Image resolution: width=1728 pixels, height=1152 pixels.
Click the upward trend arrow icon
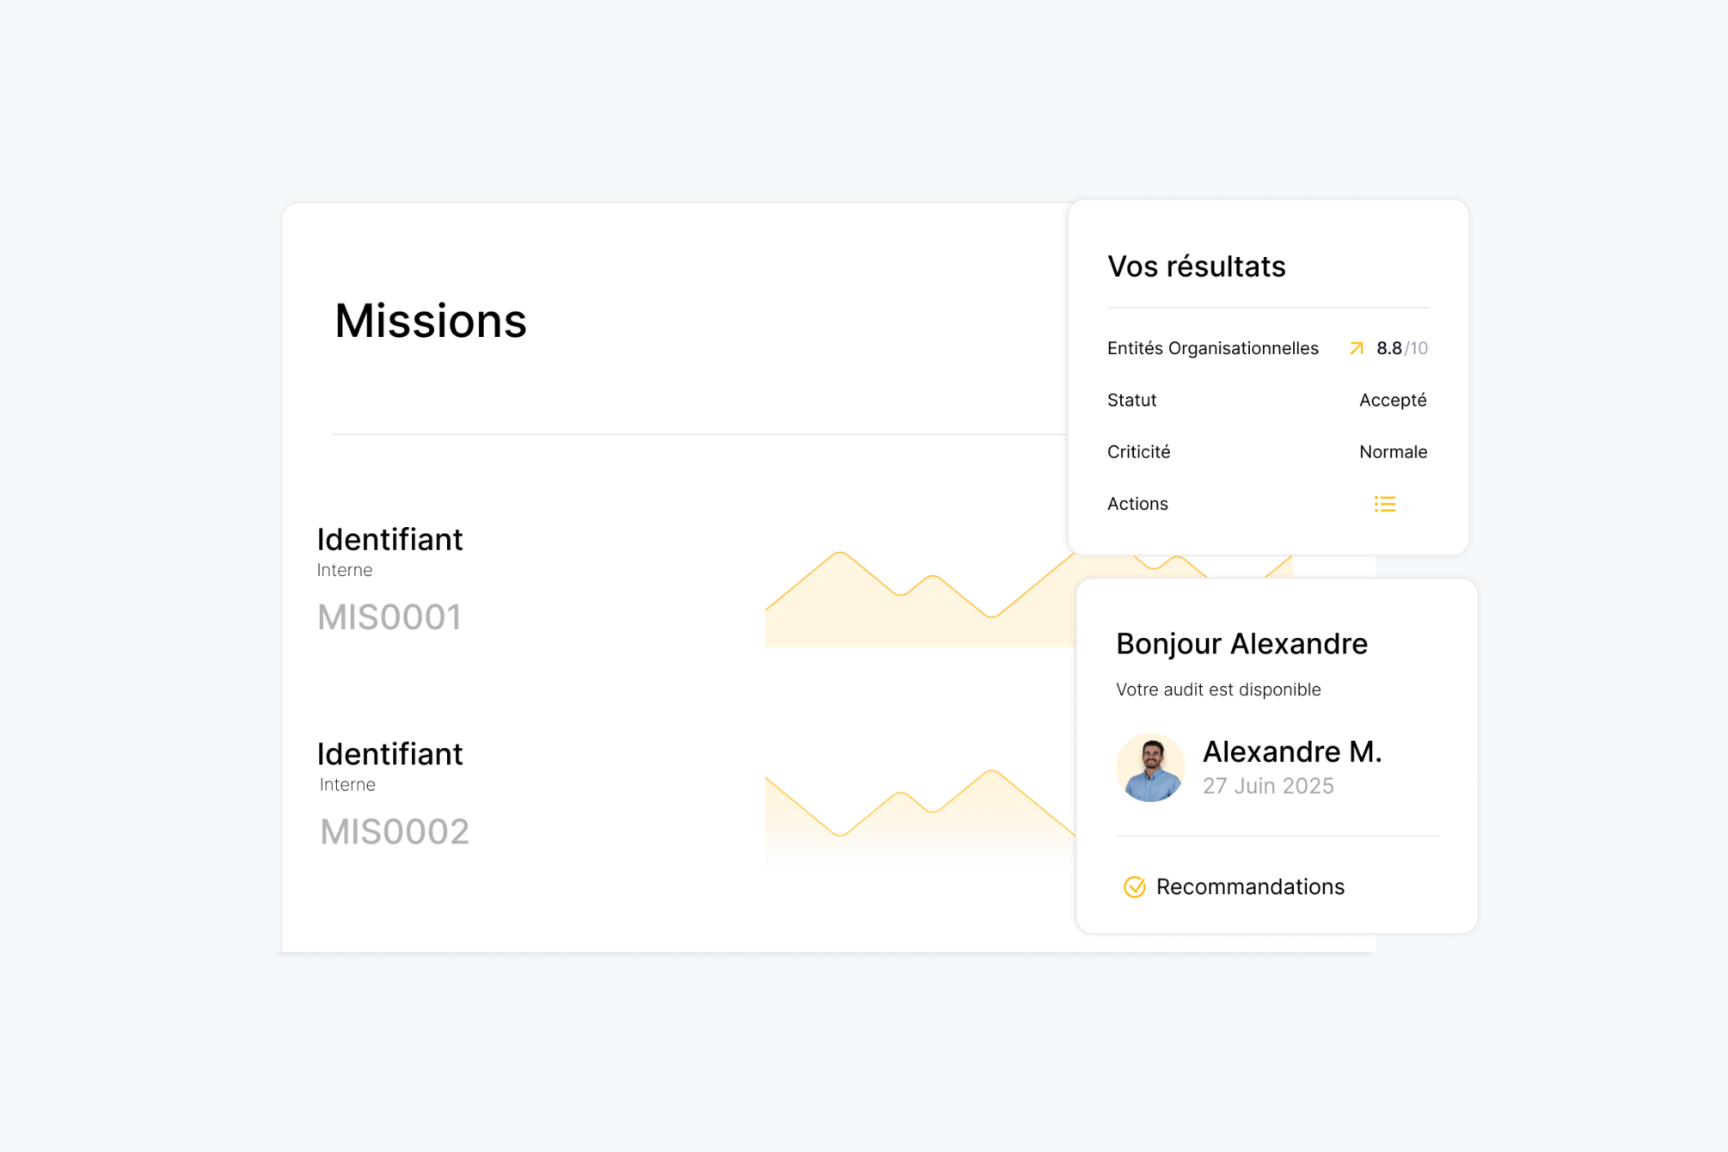[x=1356, y=348]
